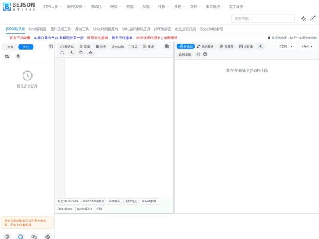Click the BEJSON logo
This screenshot has height=239, width=319.
[x=19, y=6]
